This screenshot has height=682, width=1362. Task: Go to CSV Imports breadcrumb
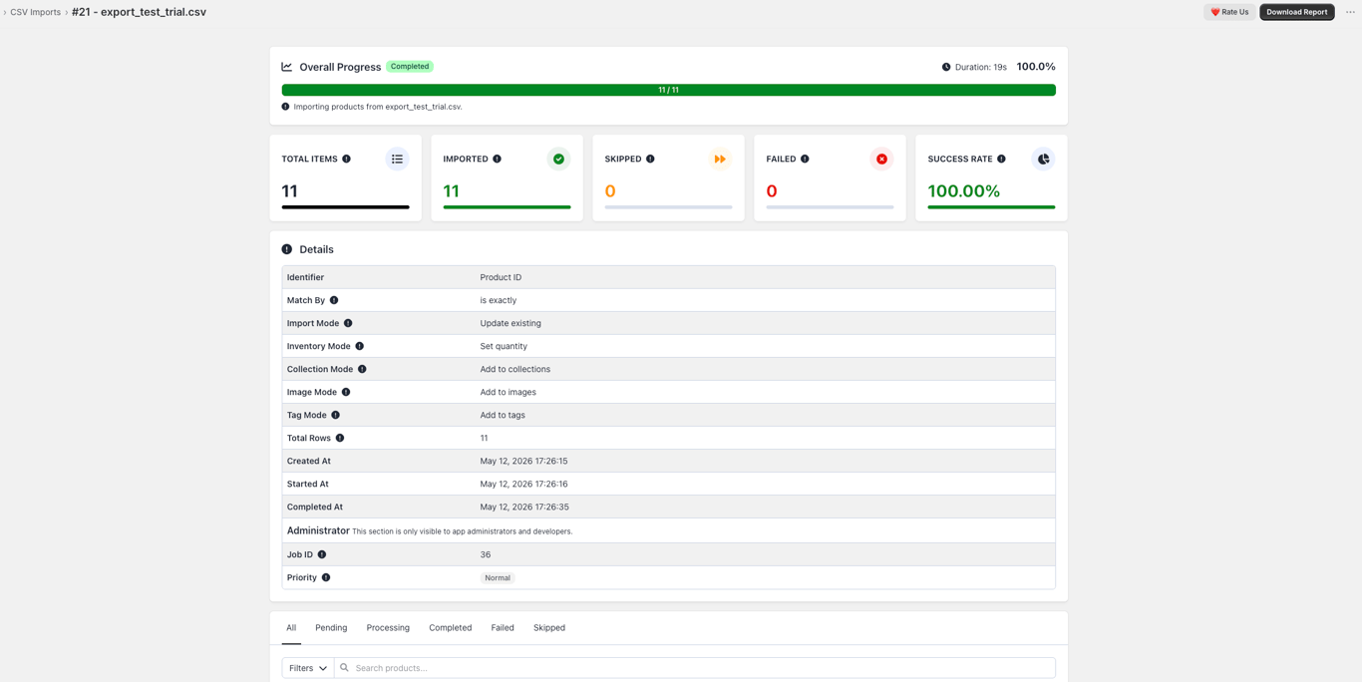pos(35,12)
